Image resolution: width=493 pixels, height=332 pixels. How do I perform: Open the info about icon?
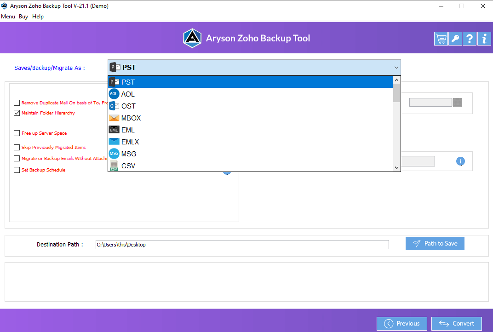pyautogui.click(x=484, y=39)
